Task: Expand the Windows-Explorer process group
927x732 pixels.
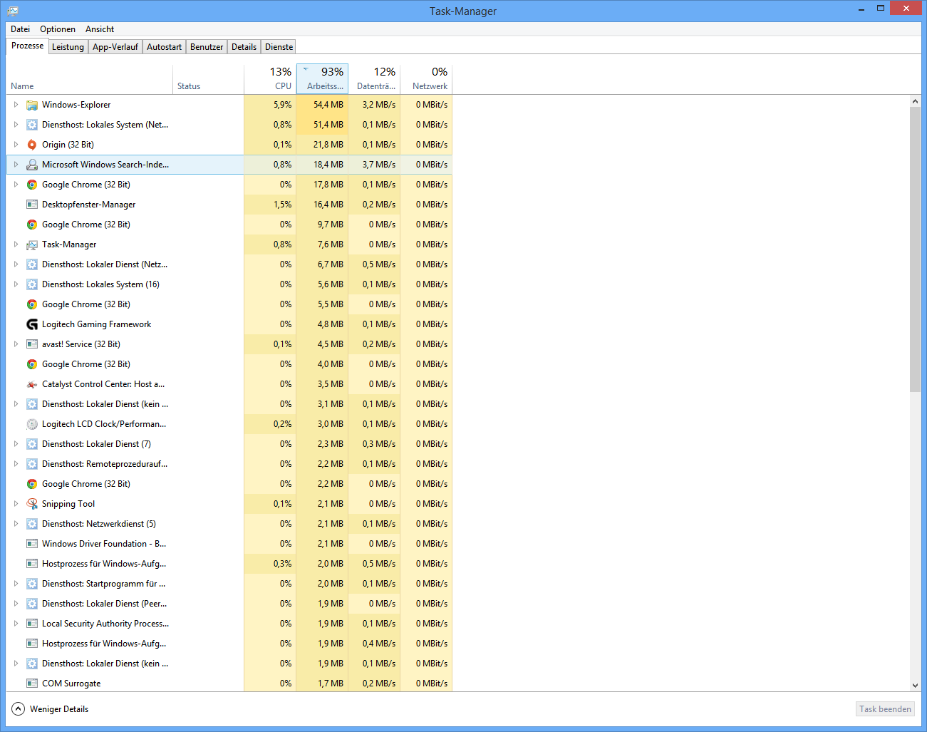Action: [16, 105]
